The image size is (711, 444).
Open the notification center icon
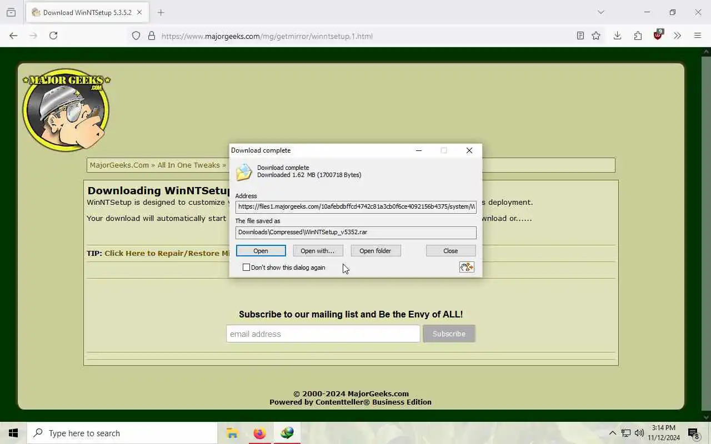pyautogui.click(x=693, y=433)
